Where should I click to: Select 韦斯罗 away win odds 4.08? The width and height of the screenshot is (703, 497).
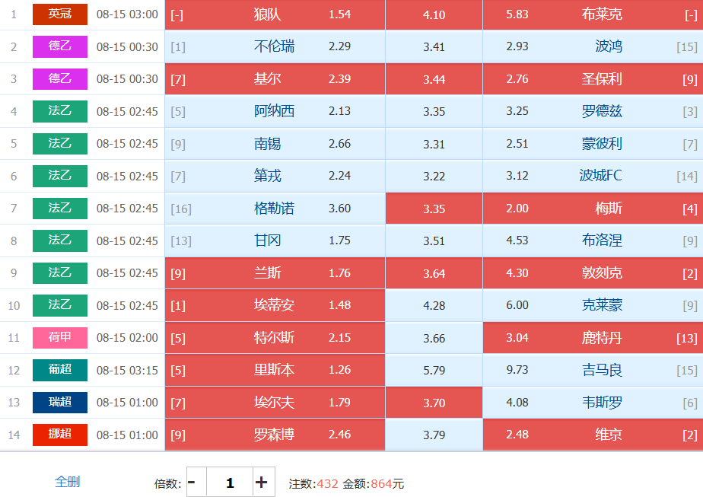[x=593, y=402]
